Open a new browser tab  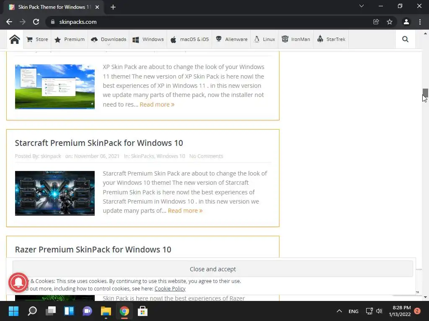113,7
